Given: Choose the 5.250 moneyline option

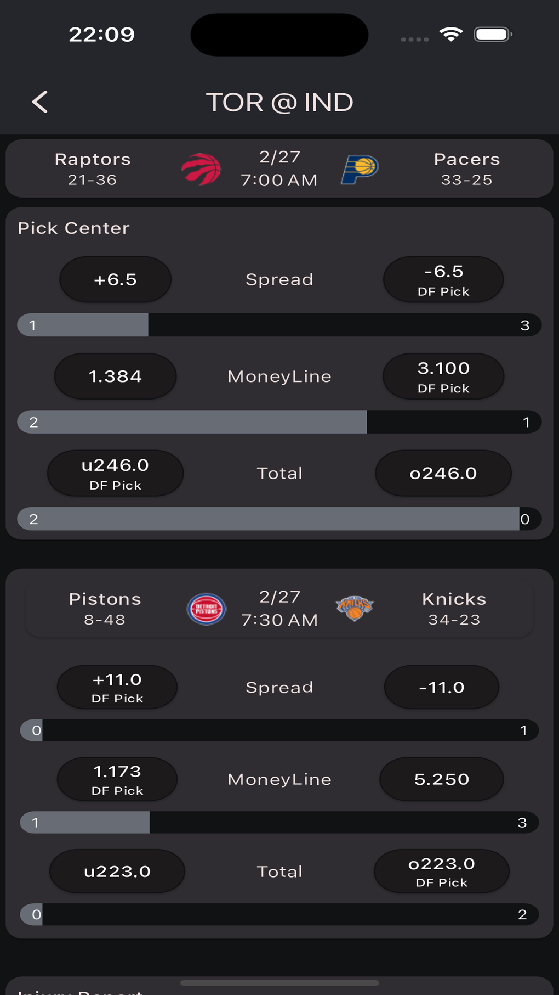Looking at the screenshot, I should 441,779.
